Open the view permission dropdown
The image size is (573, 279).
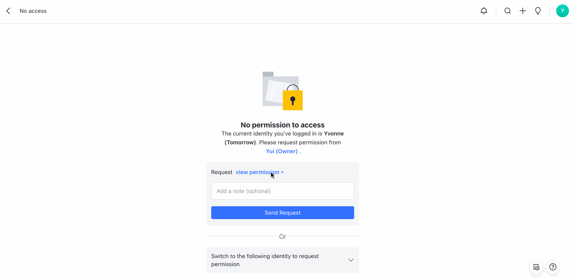pos(257,172)
